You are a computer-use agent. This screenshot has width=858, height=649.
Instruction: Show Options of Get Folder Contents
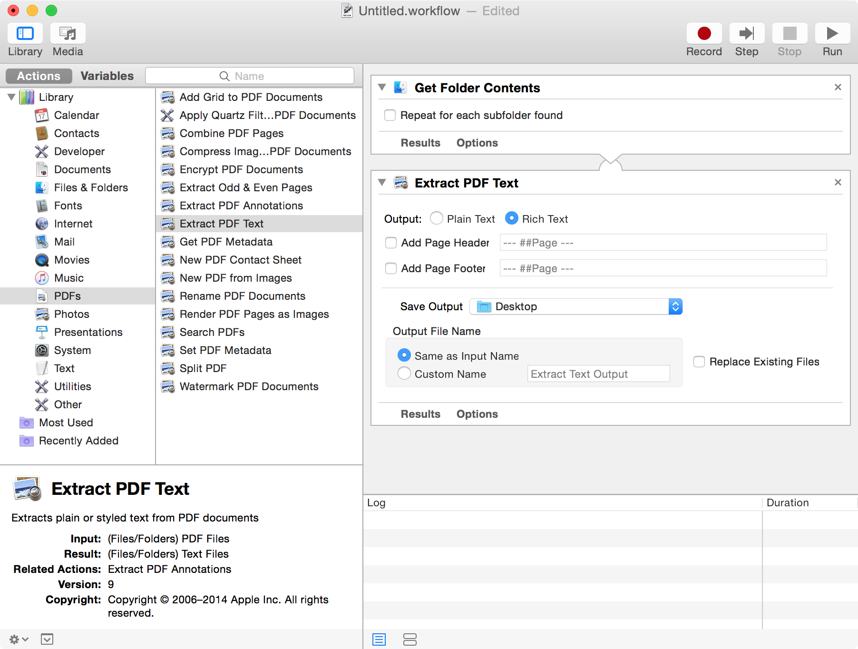pos(477,143)
